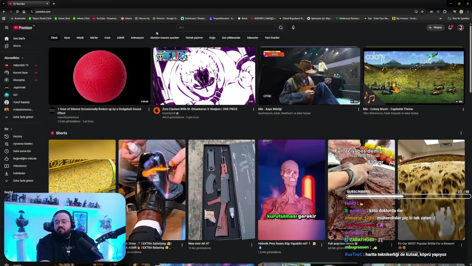Viewport: 472px width, 266px height.
Task: Select the Yemek pişirme filter chip
Action: point(194,38)
